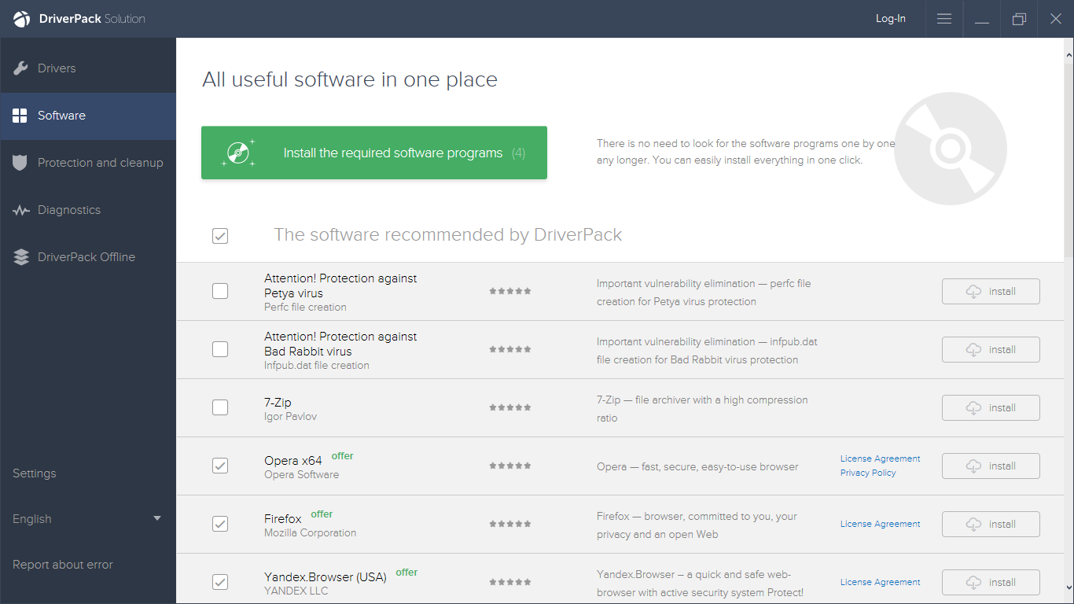The image size is (1074, 604).
Task: Toggle the select-all recommended software checkbox
Action: click(x=220, y=235)
